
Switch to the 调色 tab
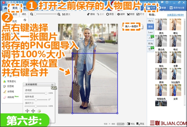(x=24, y=14)
